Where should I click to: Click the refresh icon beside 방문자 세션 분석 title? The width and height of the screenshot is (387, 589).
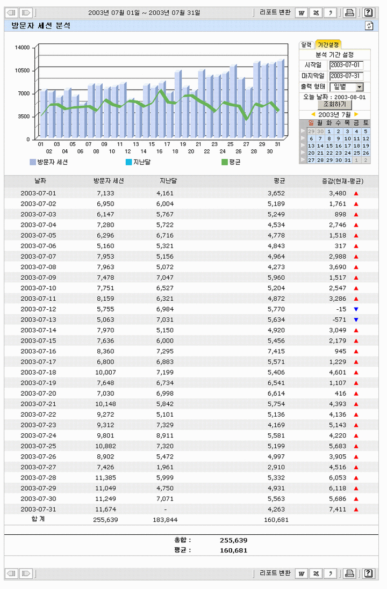click(x=369, y=26)
